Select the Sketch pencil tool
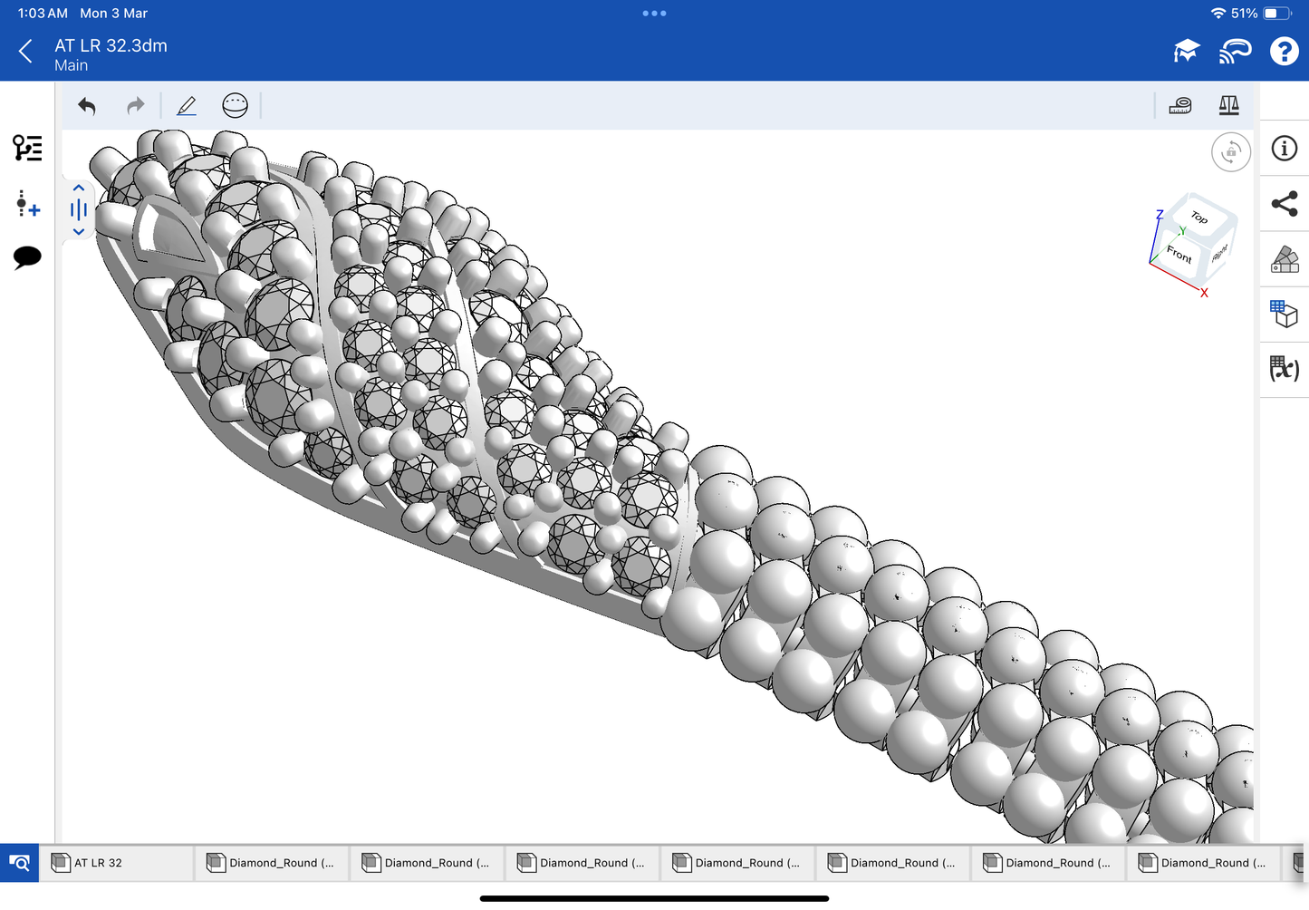This screenshot has width=1309, height=910. tap(187, 106)
